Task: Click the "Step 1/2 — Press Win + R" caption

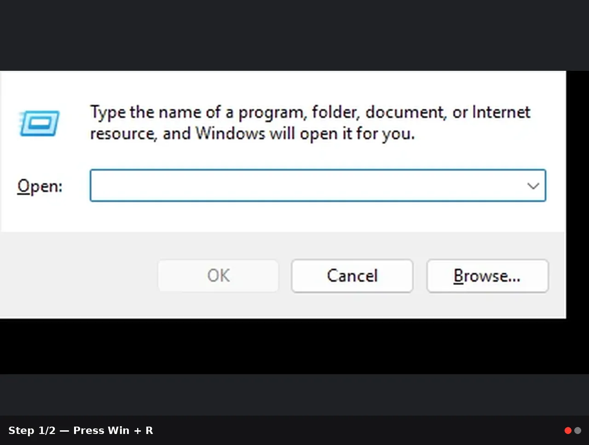Action: click(x=81, y=431)
